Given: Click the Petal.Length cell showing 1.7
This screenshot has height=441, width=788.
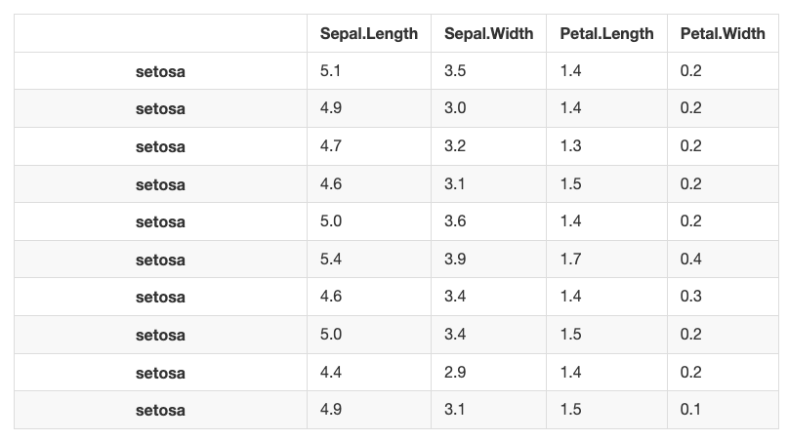Looking at the screenshot, I should click(x=606, y=260).
